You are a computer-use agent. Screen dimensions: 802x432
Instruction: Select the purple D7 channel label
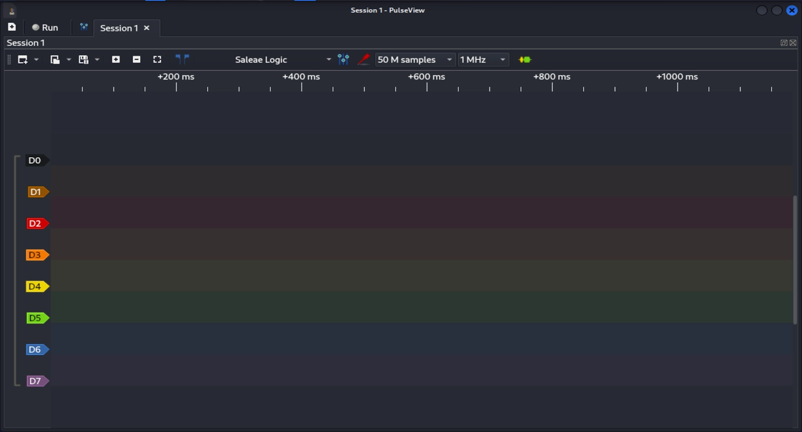pyautogui.click(x=38, y=381)
